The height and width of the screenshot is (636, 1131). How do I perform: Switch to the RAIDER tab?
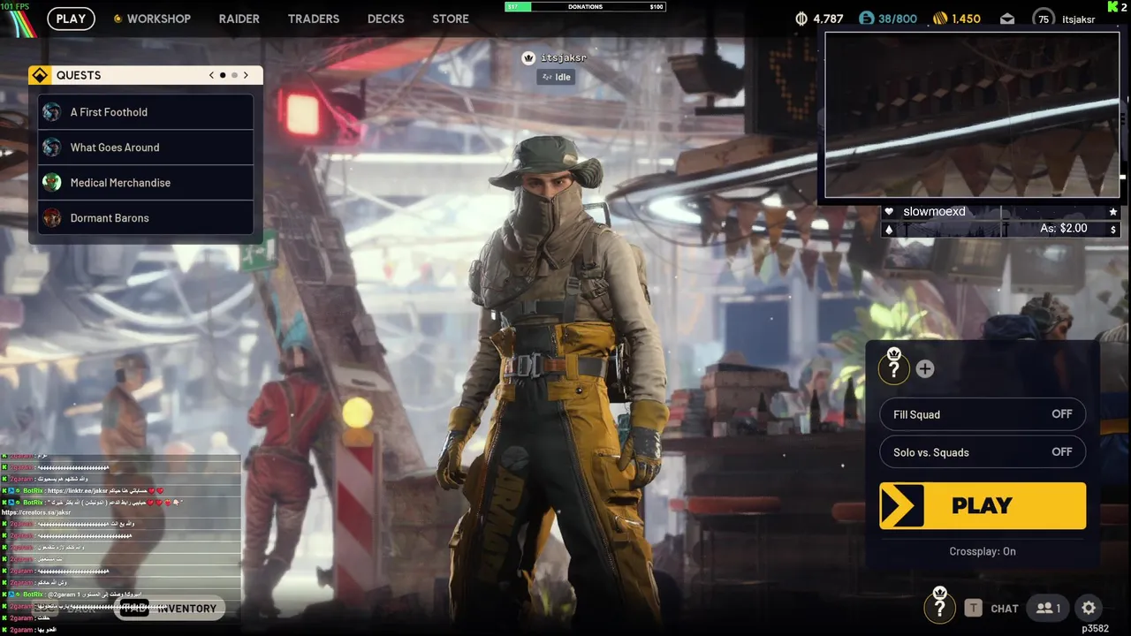coord(239,19)
